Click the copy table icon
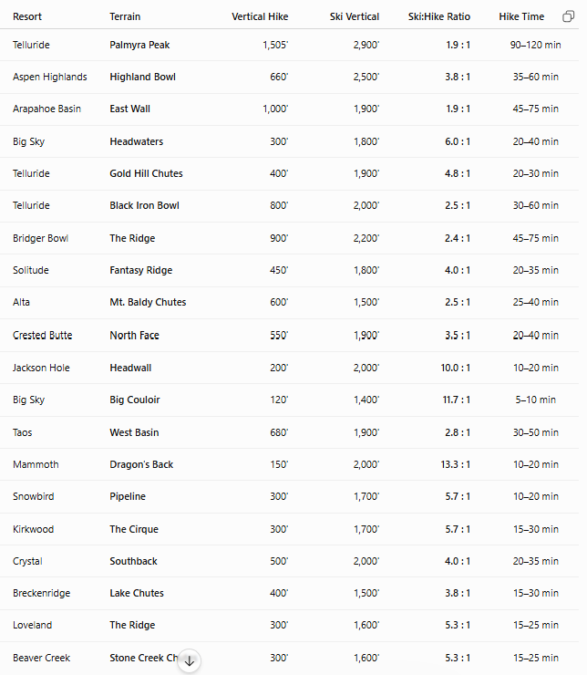This screenshot has width=587, height=675. click(568, 16)
